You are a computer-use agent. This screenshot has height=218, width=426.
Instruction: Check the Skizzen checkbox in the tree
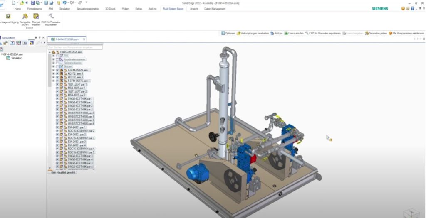pyautogui.click(x=57, y=66)
